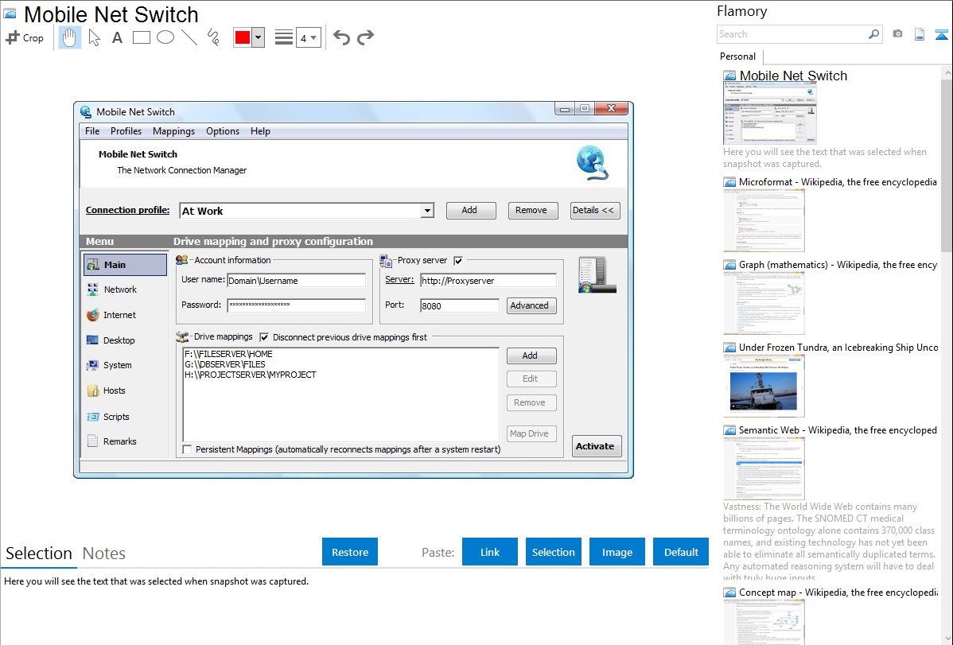Screen dimensions: 953x645
Task: Open the Profiles menu
Action: point(126,131)
